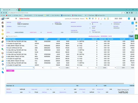138x103 pixels.
Task: Click the browser extensions puzzle icon
Action: point(127,13)
